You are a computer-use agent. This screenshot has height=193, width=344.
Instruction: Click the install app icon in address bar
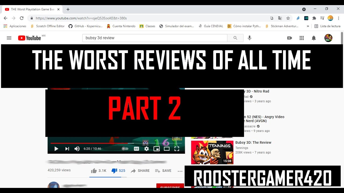click(272, 18)
